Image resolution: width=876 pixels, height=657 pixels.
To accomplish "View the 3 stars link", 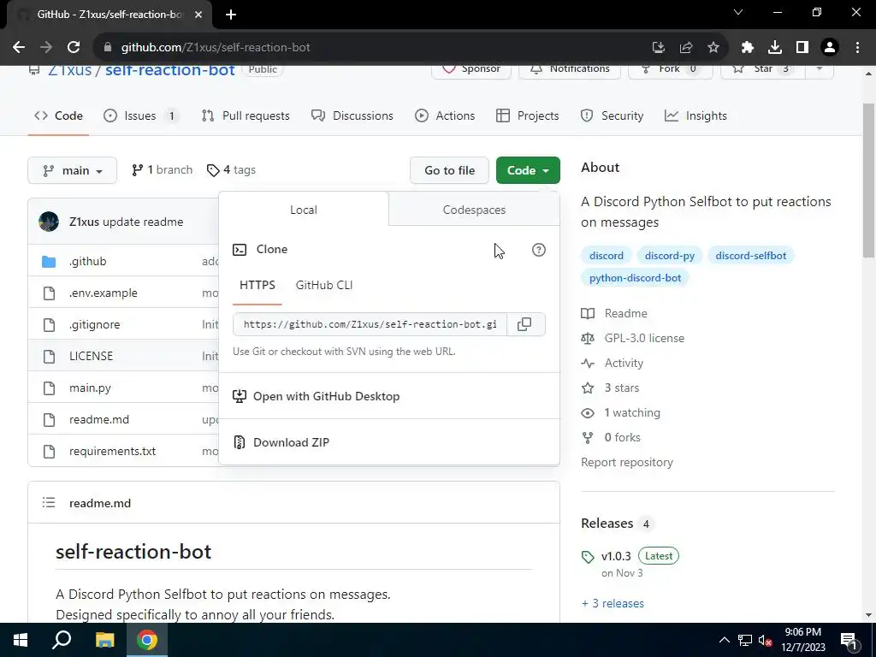I will 610,388.
